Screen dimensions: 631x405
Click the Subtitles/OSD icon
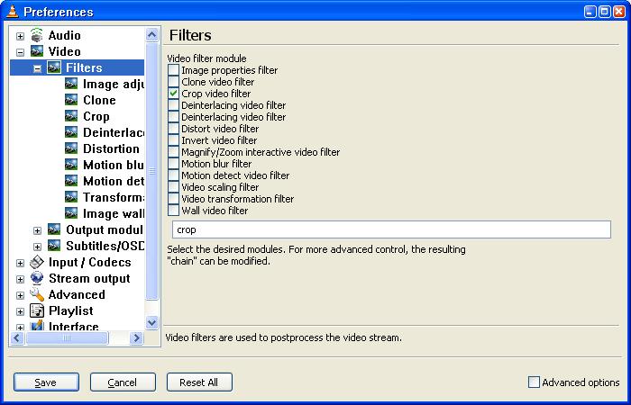[54, 246]
